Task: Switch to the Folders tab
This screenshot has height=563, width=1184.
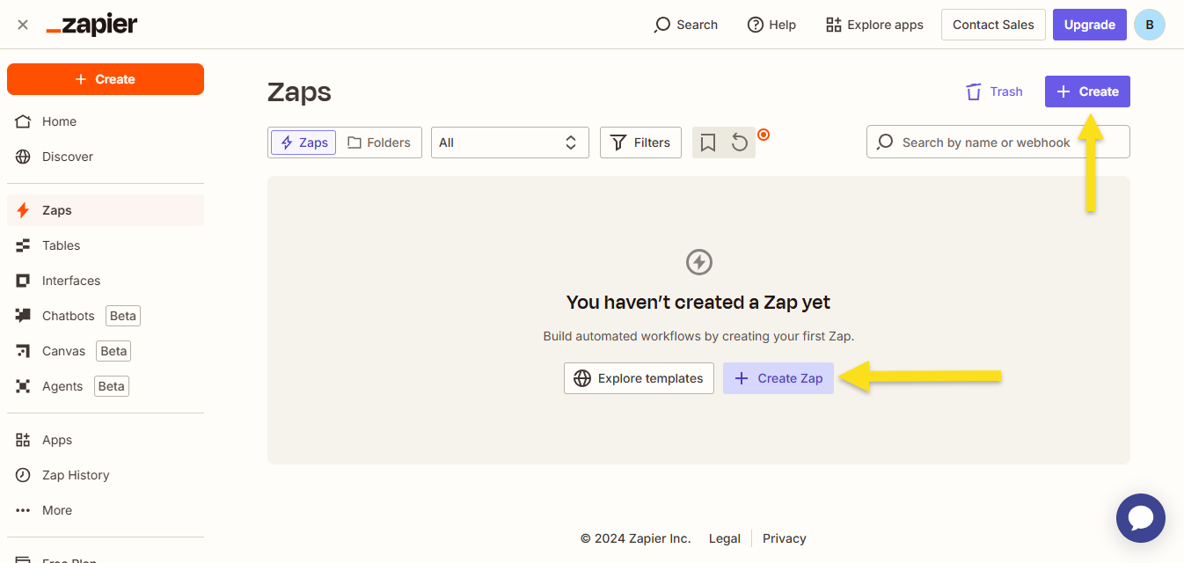Action: pos(379,143)
